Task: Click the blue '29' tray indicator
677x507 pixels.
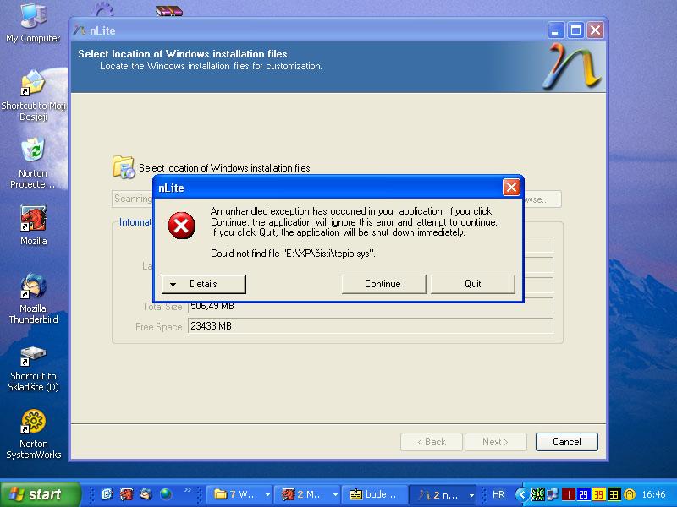Action: coord(583,494)
